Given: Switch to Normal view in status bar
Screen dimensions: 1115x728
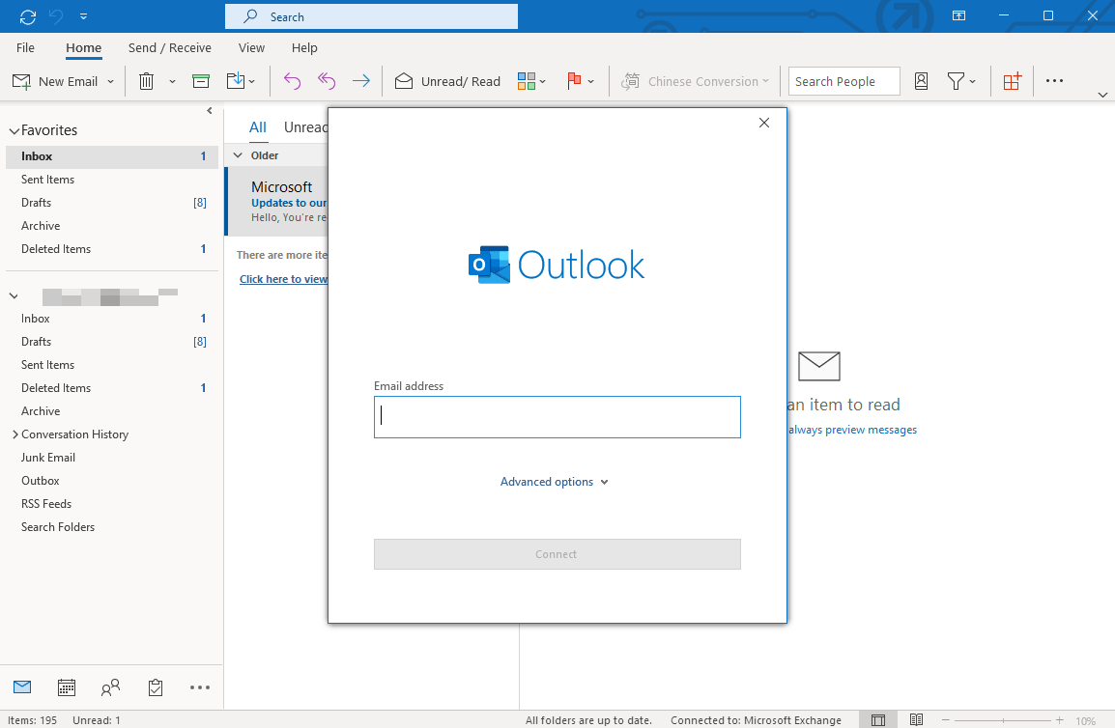Looking at the screenshot, I should [x=878, y=719].
